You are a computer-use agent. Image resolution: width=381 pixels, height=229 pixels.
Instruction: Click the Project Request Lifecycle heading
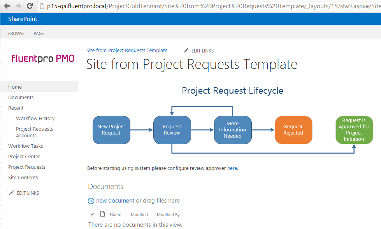(233, 91)
